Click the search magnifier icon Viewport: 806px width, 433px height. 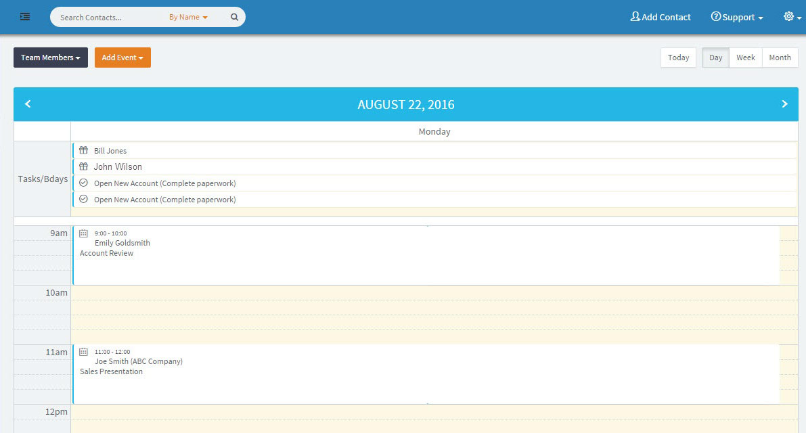pyautogui.click(x=234, y=17)
